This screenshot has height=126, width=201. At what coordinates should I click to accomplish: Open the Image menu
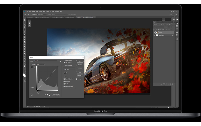coord(33,12)
